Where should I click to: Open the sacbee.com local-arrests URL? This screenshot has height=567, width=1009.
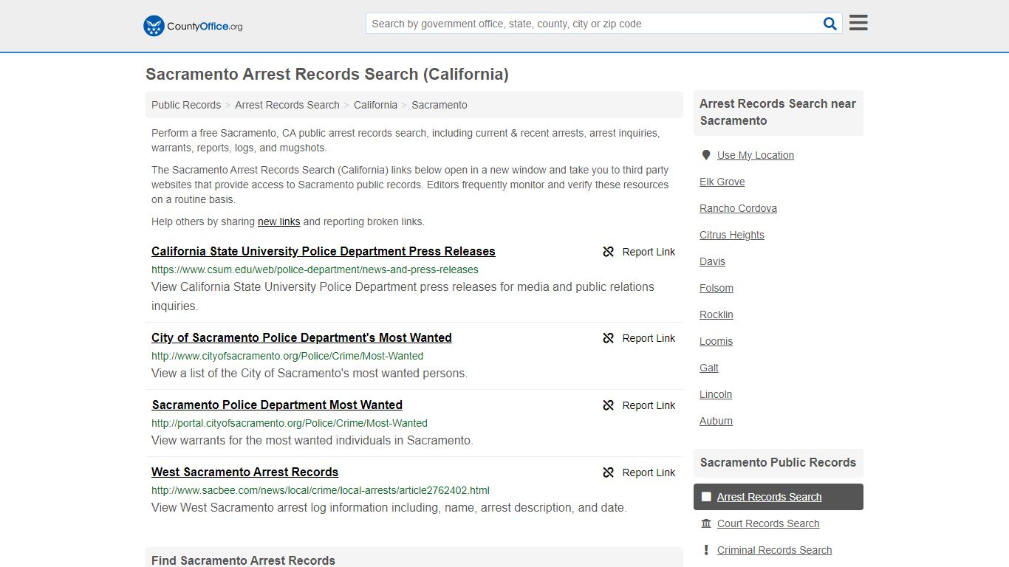[321, 490]
